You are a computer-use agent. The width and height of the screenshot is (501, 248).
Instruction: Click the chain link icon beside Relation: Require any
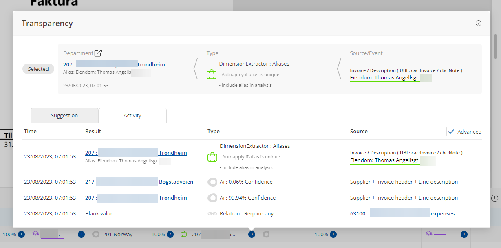coord(212,214)
